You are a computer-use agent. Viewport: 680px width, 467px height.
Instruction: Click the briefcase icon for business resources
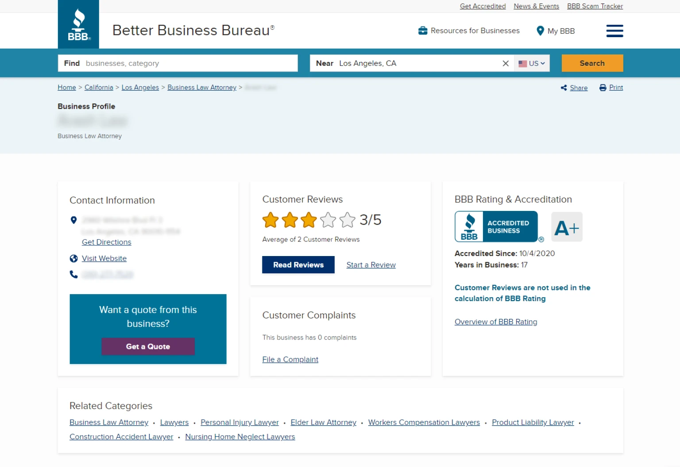(423, 31)
